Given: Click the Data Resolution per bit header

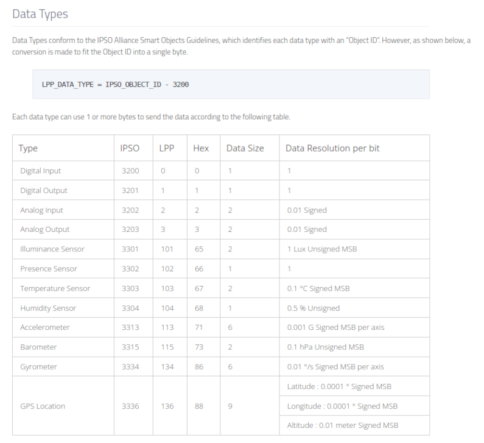Looking at the screenshot, I should (333, 148).
